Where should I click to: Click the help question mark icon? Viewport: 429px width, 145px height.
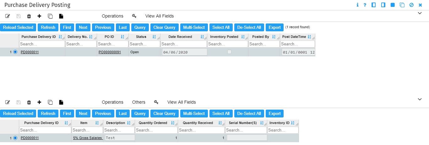point(365,5)
